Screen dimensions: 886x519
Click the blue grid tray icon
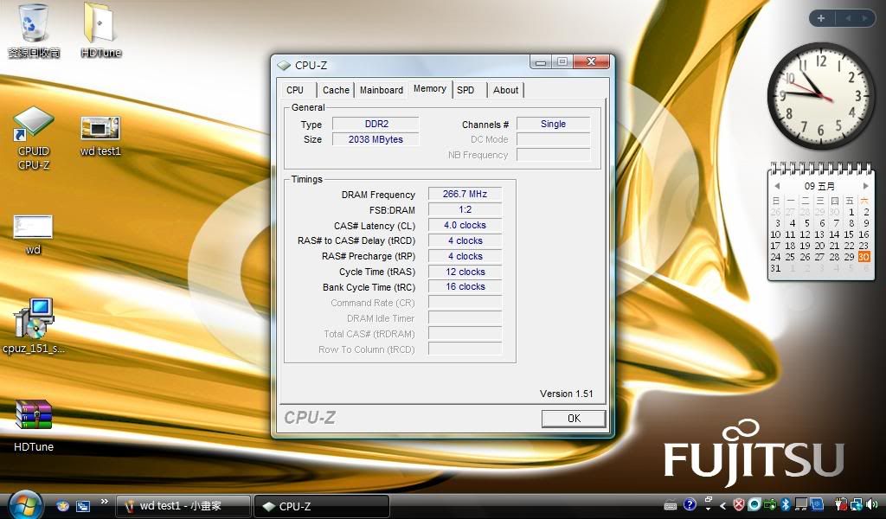pyautogui.click(x=817, y=504)
